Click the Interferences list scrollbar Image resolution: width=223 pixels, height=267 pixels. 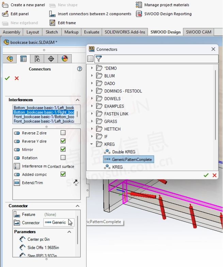(77, 114)
